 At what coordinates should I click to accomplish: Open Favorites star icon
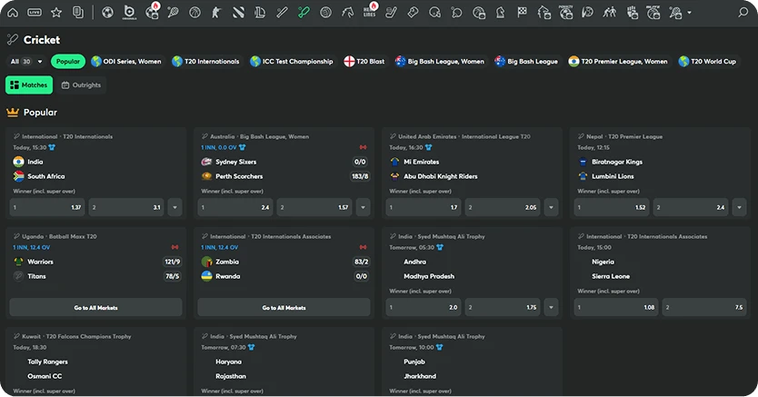56,13
